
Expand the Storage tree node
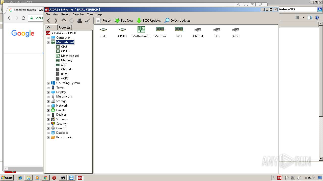48,101
